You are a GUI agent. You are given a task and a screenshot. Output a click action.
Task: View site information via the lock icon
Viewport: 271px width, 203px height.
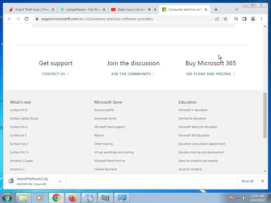coord(37,19)
